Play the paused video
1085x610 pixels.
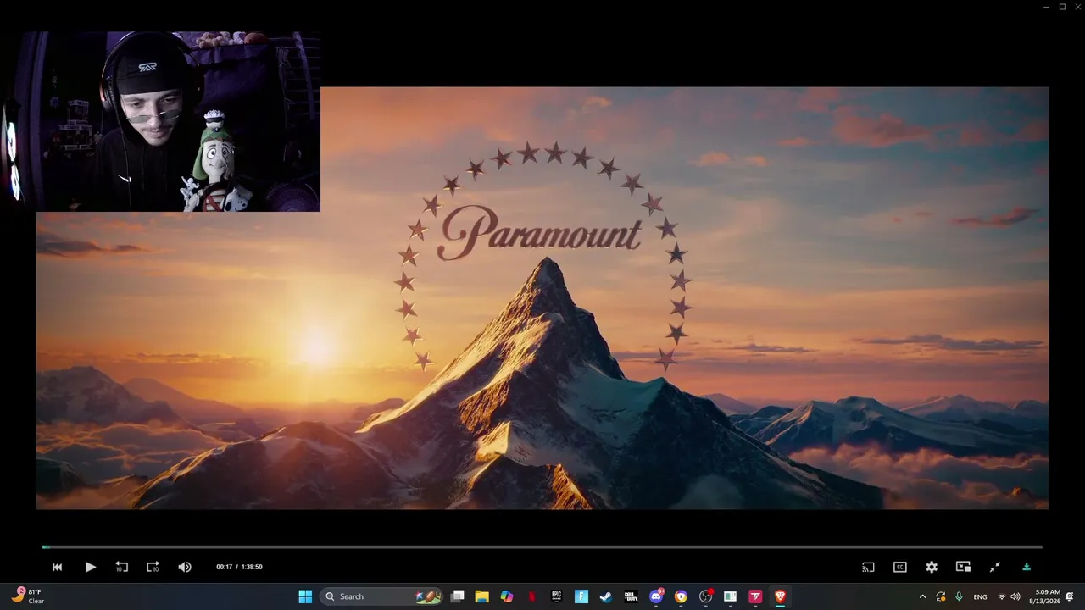coord(90,567)
